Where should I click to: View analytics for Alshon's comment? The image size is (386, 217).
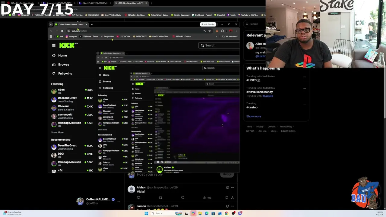pyautogui.click(x=207, y=198)
